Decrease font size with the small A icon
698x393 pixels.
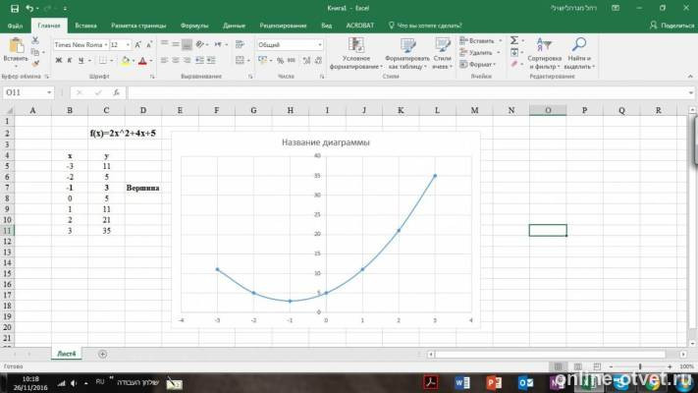(x=149, y=44)
